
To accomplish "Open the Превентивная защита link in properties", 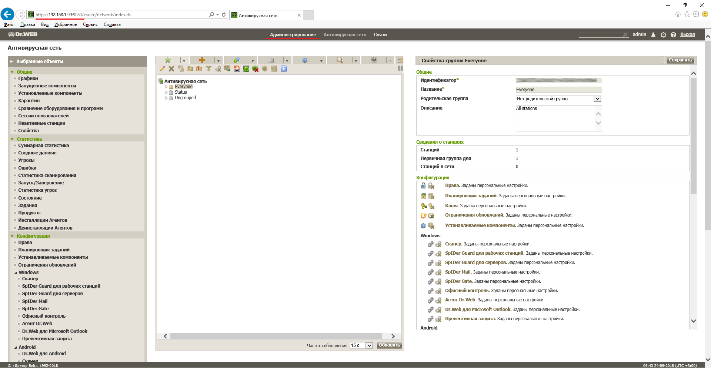I will pyautogui.click(x=470, y=319).
